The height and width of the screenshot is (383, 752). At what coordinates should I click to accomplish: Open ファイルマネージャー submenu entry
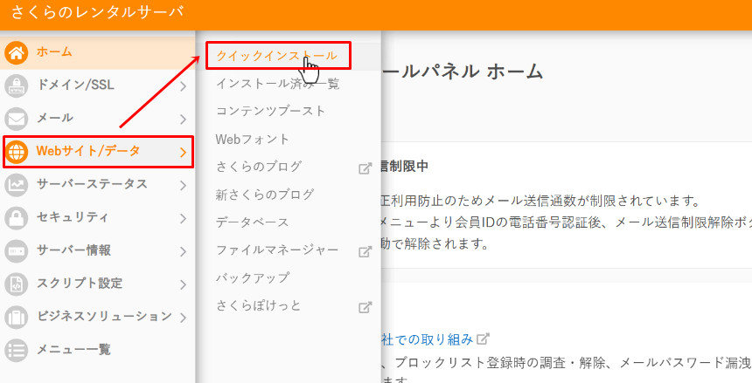coord(276,250)
